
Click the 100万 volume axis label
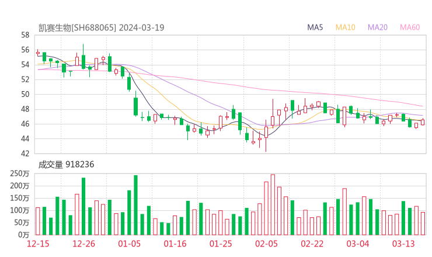(x=20, y=210)
